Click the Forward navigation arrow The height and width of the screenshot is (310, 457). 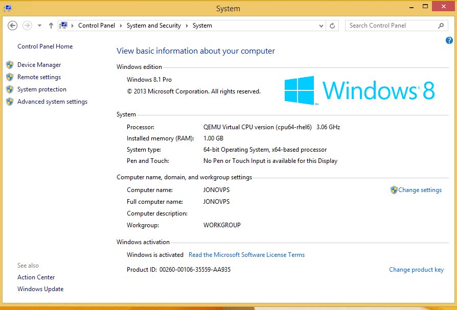tap(28, 26)
